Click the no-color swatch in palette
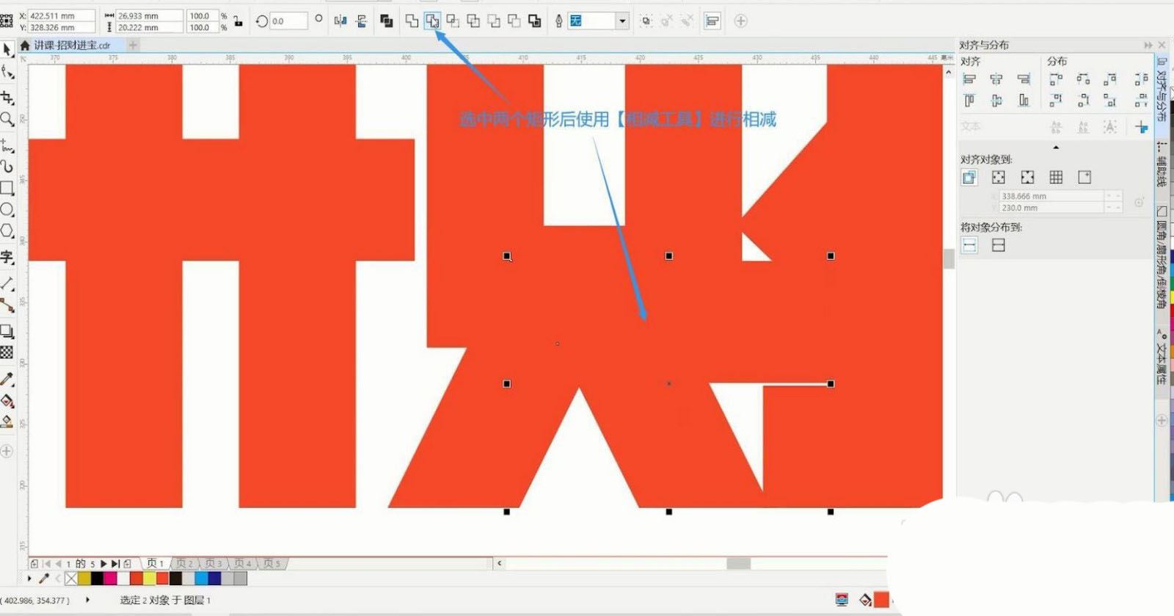The height and width of the screenshot is (616, 1174). [71, 579]
